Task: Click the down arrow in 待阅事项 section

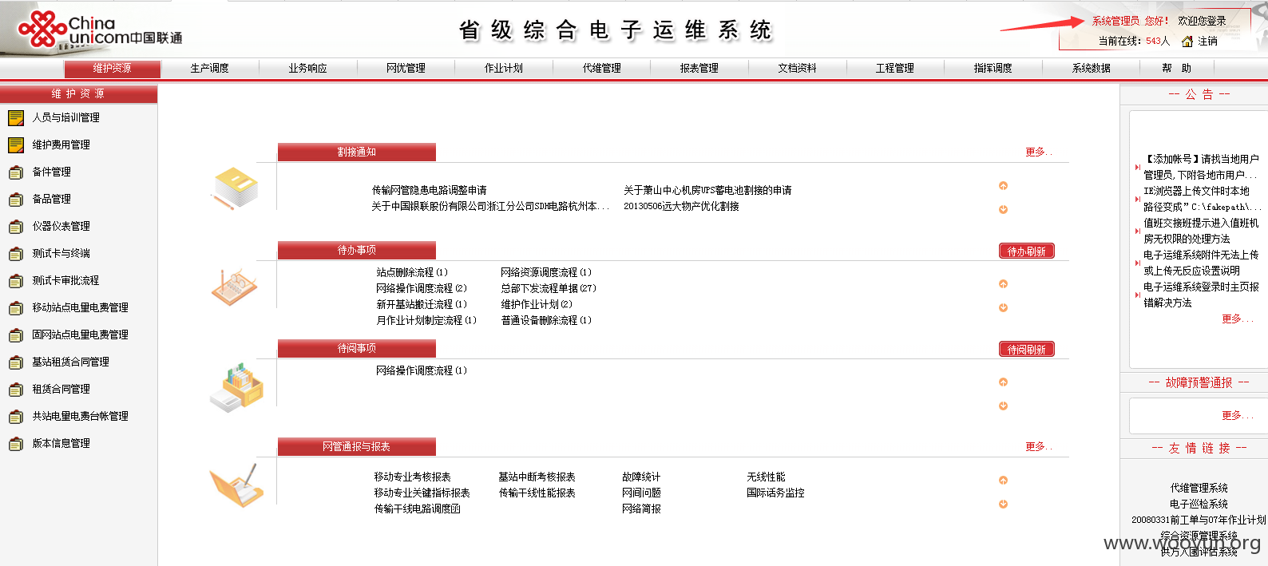Action: click(x=1003, y=406)
